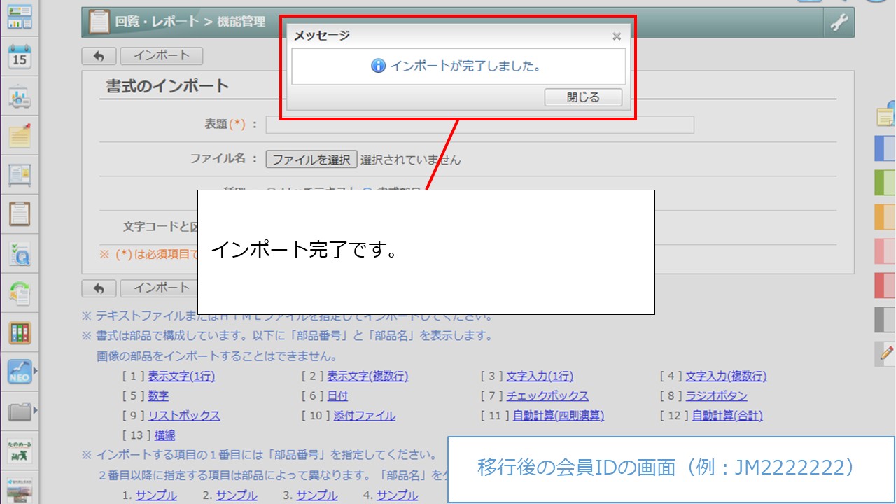Select the orange color tab on the right edge

885,217
